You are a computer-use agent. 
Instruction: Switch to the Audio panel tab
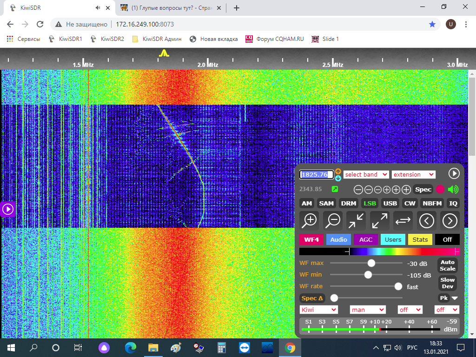[x=338, y=239]
